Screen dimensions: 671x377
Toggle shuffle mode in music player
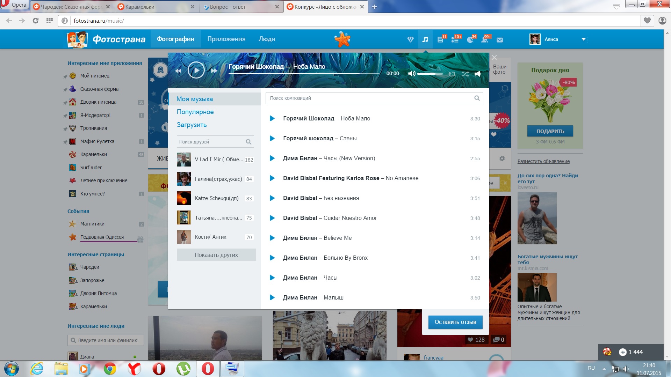465,74
